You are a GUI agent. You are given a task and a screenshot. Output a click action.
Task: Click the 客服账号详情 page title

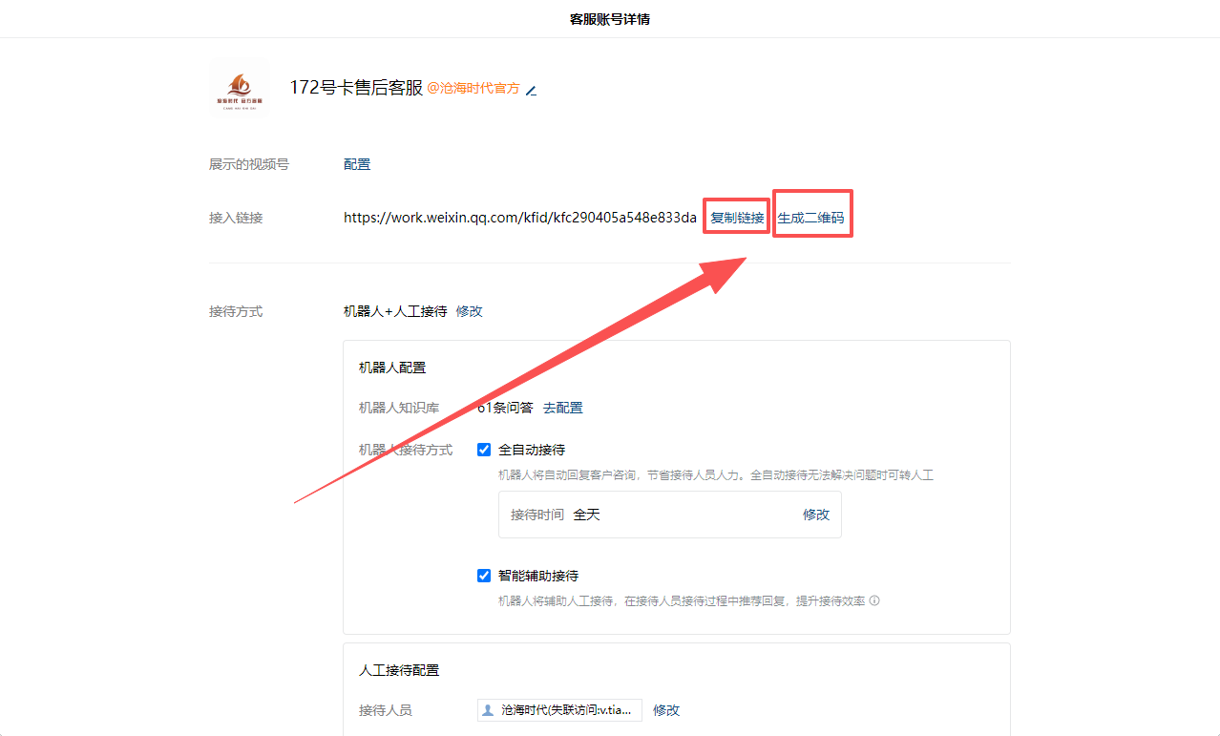click(610, 19)
